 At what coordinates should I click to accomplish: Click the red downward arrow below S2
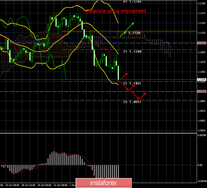(x=124, y=86)
